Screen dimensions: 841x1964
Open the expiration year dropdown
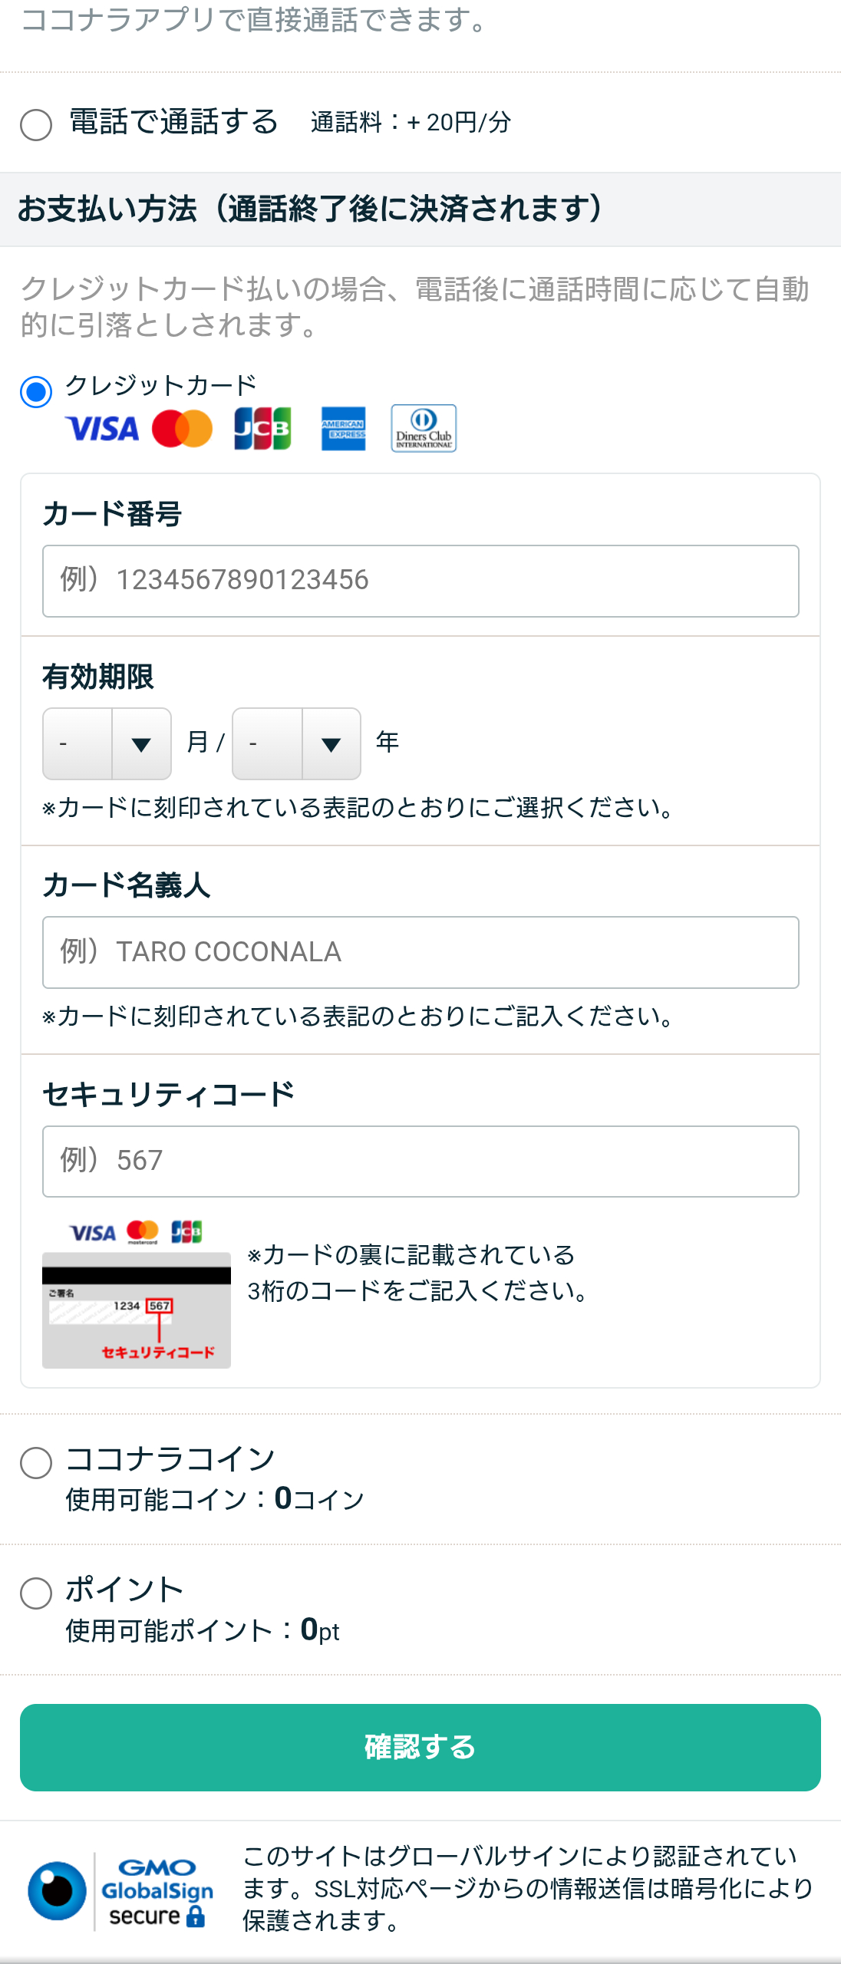pyautogui.click(x=296, y=743)
